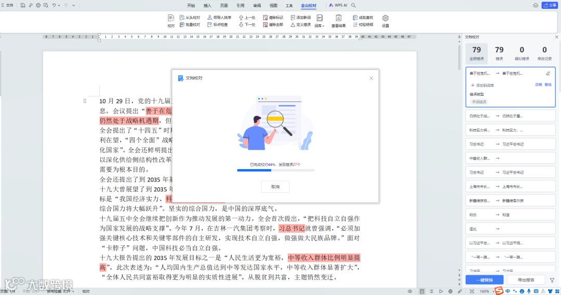Click 清除标记 to clear marks

pos(273,18)
